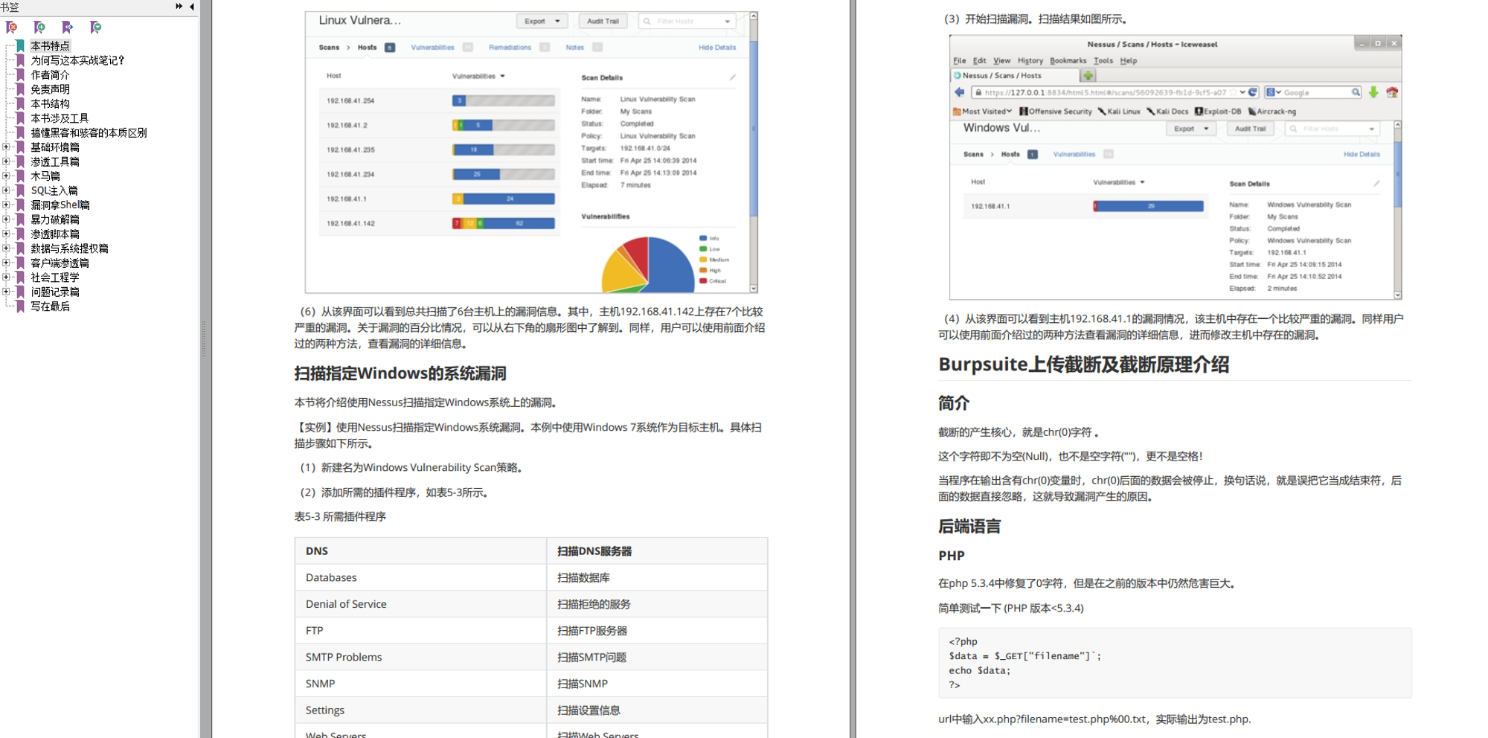The width and height of the screenshot is (1488, 738).
Task: Select the 基础环境篇 bookmark label
Action: (x=55, y=147)
